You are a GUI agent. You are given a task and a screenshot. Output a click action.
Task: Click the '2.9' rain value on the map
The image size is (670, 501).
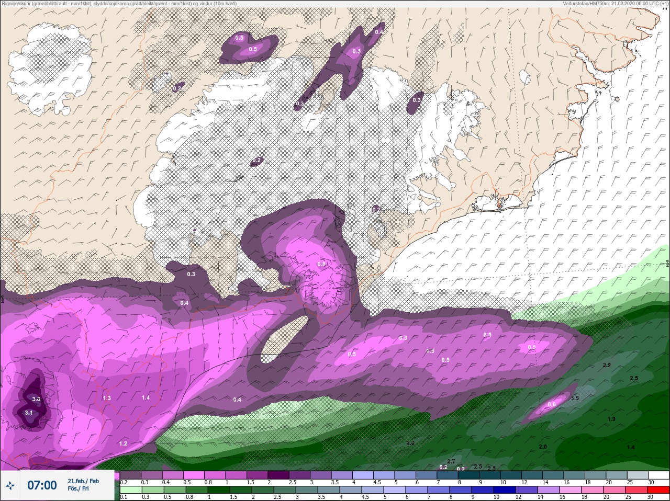point(607,365)
